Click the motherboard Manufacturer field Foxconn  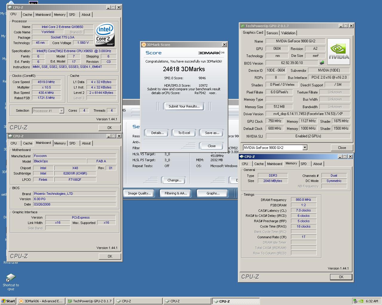pyautogui.click(x=75, y=156)
